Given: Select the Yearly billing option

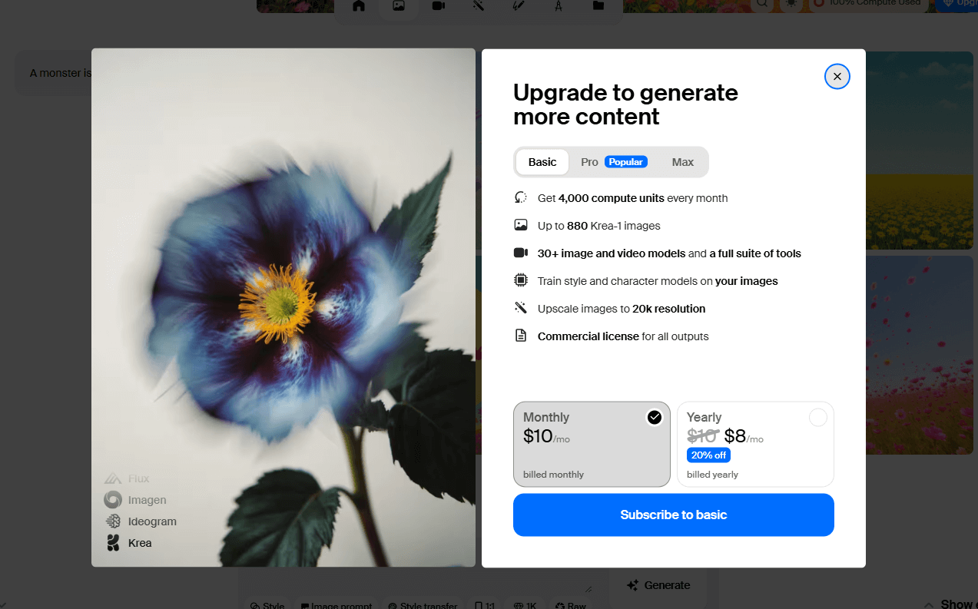Looking at the screenshot, I should click(x=755, y=444).
